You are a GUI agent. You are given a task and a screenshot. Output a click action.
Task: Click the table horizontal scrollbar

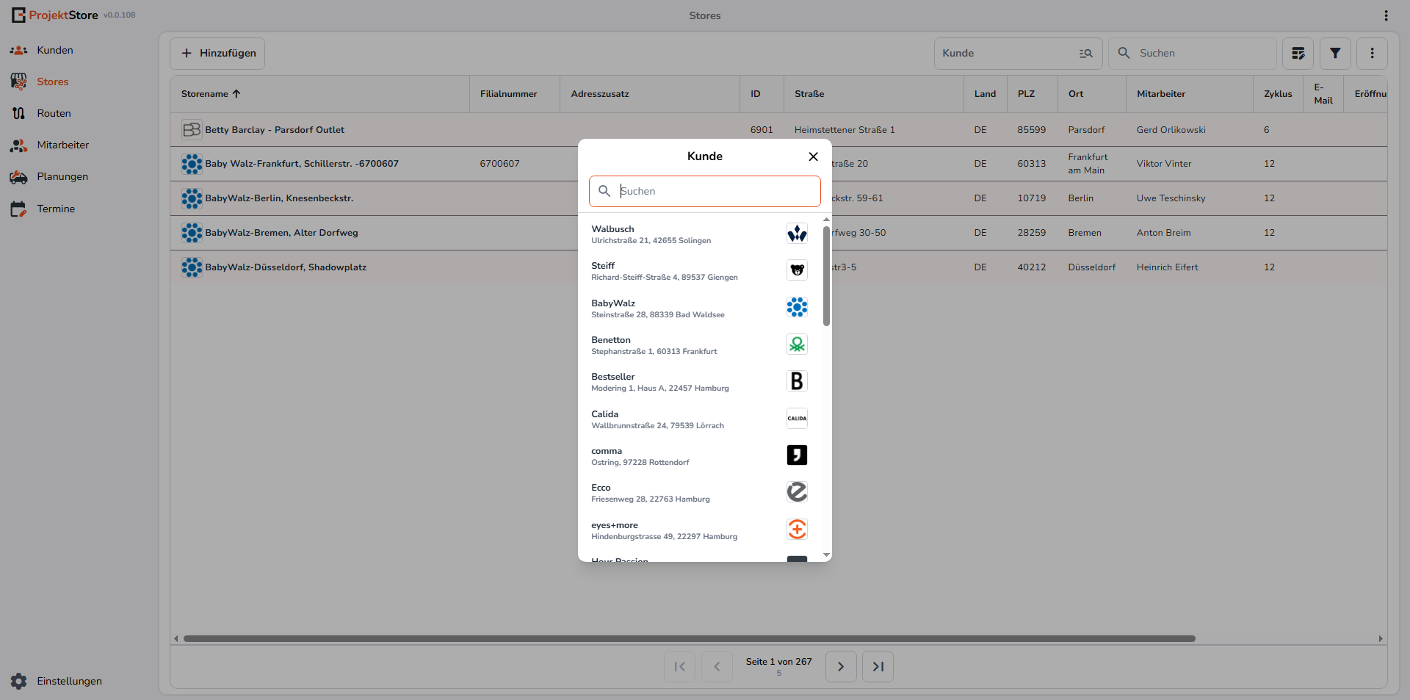click(690, 638)
